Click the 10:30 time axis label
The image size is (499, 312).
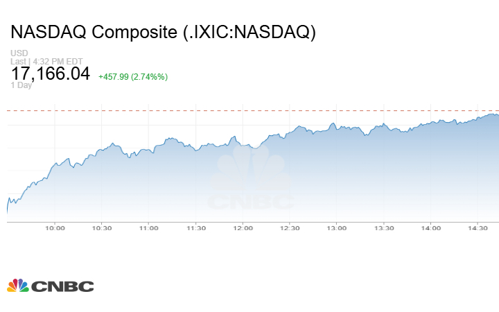click(x=102, y=227)
